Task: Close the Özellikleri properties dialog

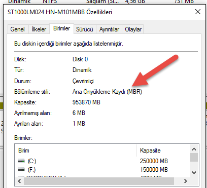Action: [198, 12]
